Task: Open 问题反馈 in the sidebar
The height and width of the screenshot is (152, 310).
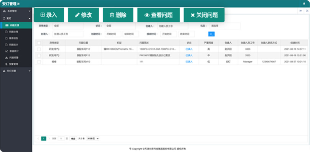Action: pos(16,25)
